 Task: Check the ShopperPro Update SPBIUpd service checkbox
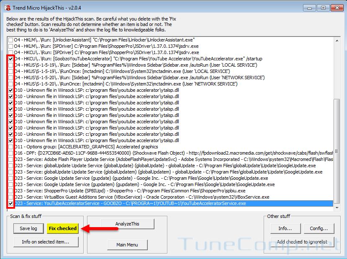pyautogui.click(x=10, y=191)
